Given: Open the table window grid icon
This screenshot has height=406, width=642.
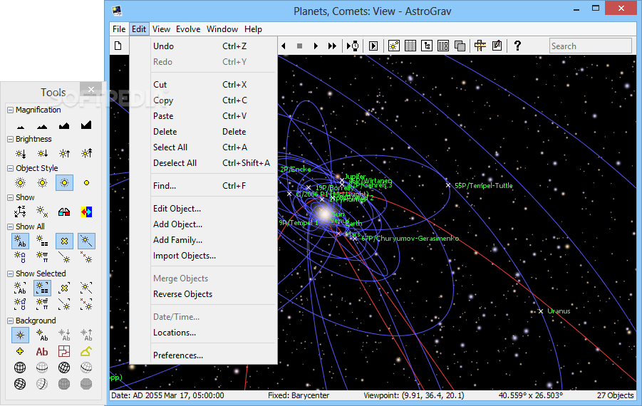Looking at the screenshot, I should point(410,46).
